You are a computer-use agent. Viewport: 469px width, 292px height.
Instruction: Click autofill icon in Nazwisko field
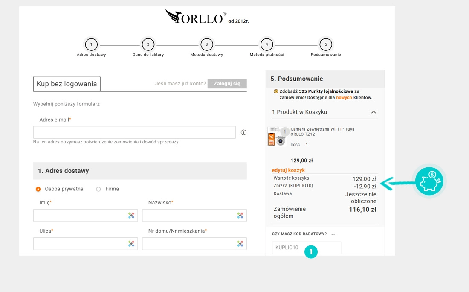[x=240, y=216]
